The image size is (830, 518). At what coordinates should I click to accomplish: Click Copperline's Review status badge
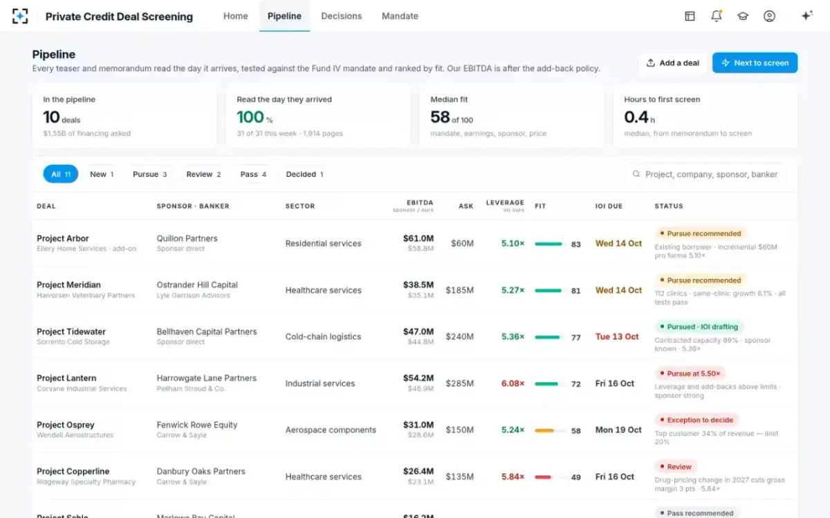coord(675,467)
